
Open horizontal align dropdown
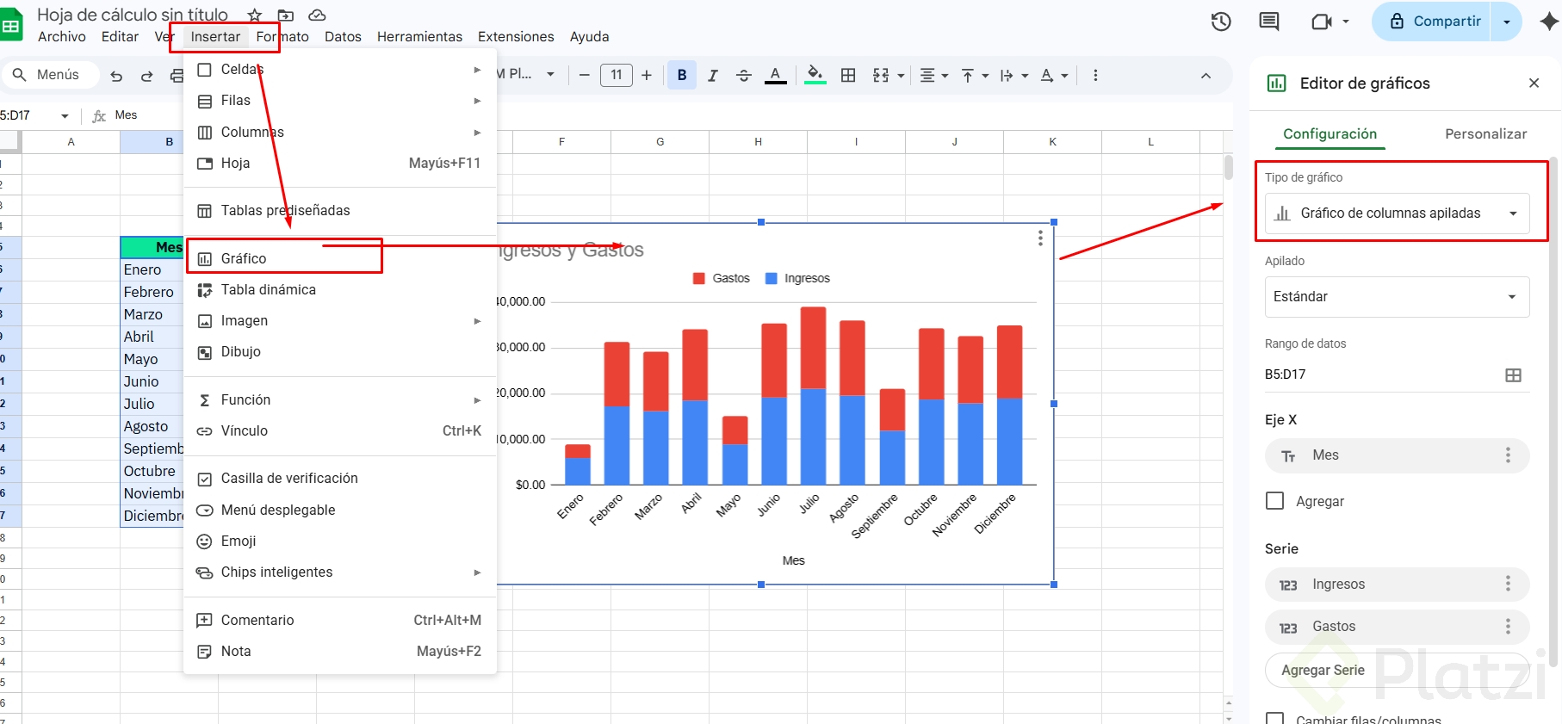pos(933,75)
